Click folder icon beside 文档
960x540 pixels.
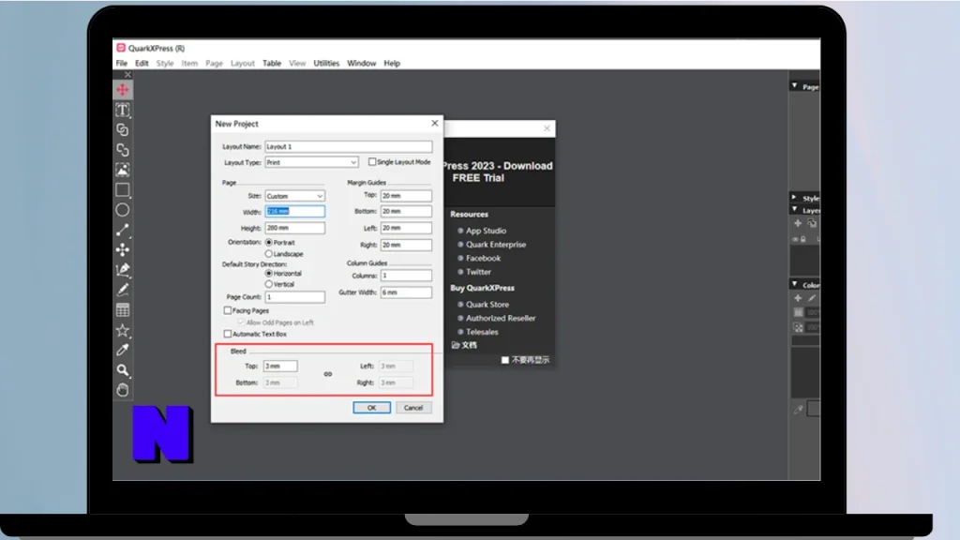[456, 345]
